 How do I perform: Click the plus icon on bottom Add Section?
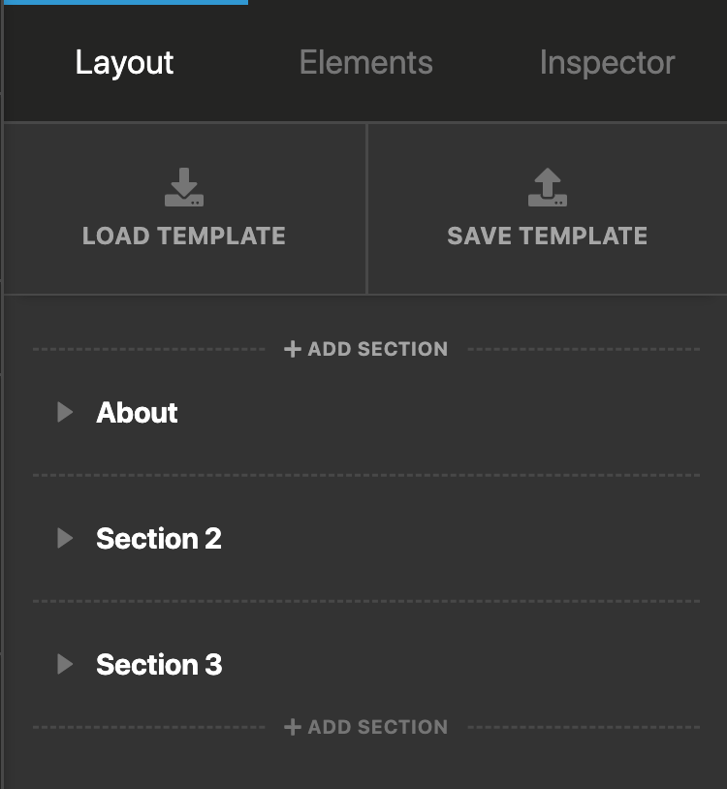tap(293, 727)
